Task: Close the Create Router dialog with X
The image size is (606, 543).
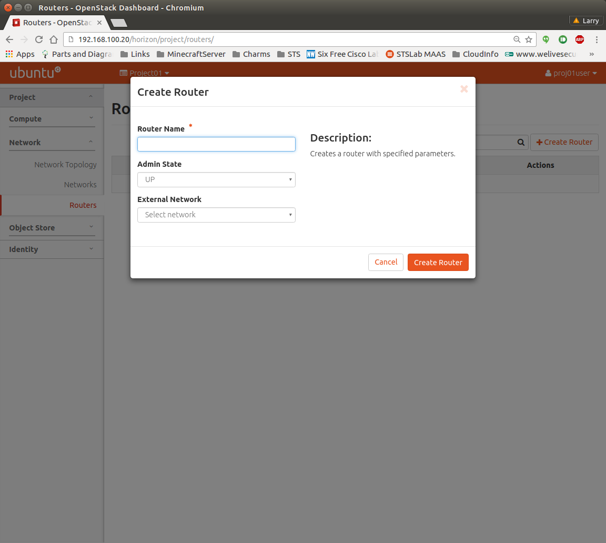Action: (x=464, y=89)
